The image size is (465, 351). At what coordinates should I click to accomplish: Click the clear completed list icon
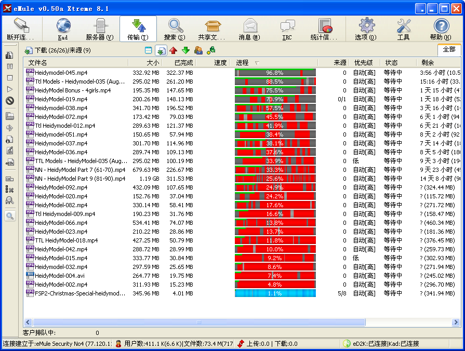(10, 190)
